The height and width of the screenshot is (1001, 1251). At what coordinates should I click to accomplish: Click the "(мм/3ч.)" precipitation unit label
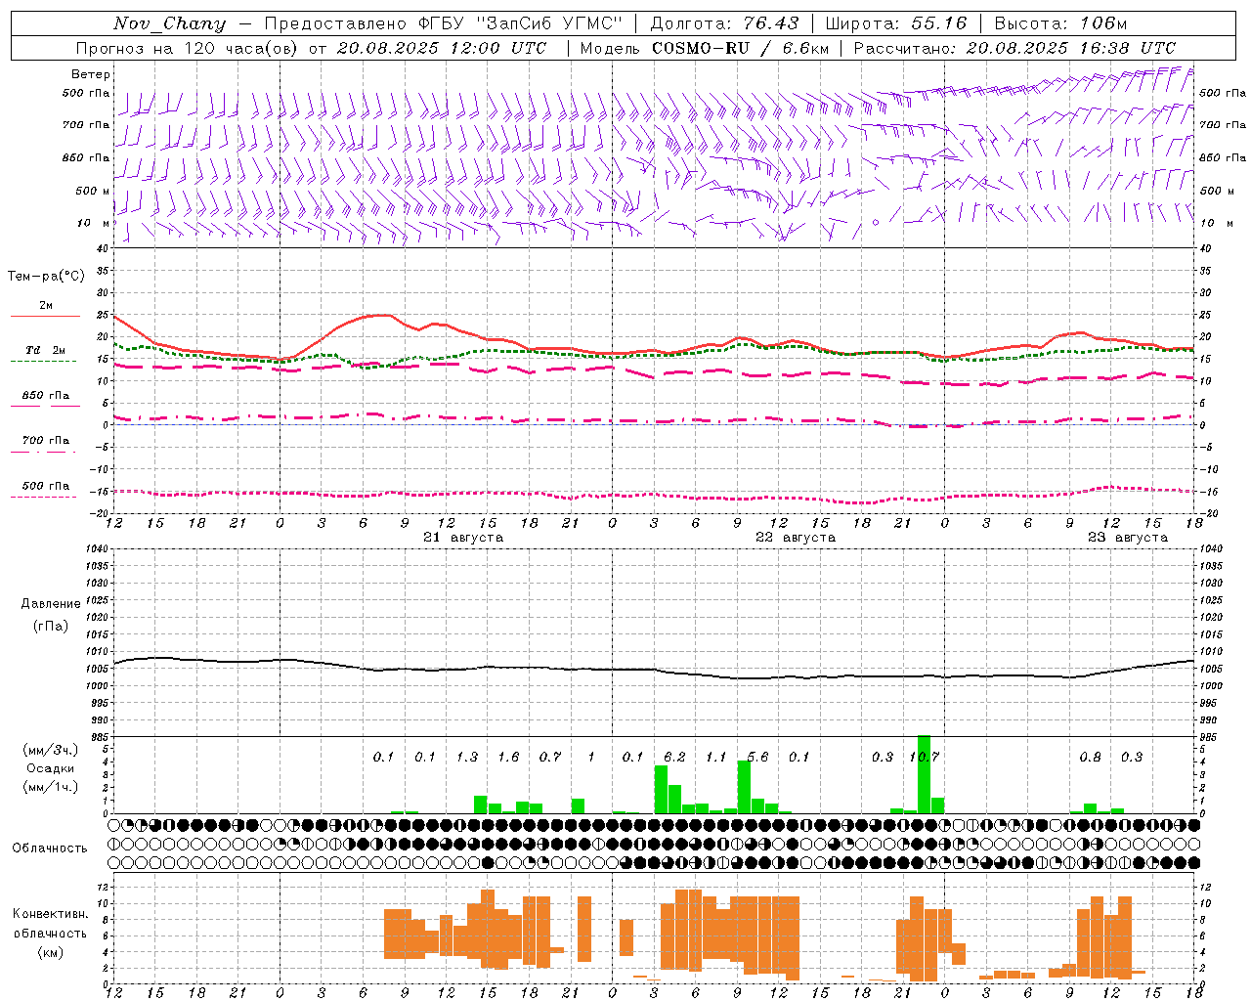(x=51, y=751)
